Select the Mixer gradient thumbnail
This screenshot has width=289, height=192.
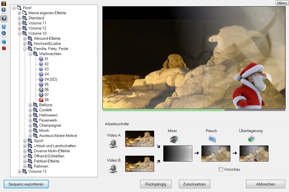(x=178, y=153)
